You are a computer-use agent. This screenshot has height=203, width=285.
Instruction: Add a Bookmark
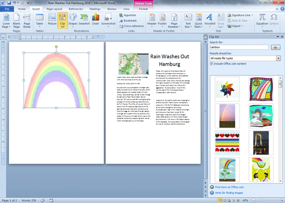[128, 21]
